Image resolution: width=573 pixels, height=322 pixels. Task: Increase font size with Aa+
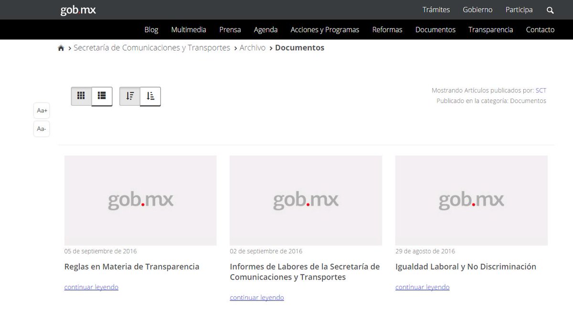[x=42, y=111]
